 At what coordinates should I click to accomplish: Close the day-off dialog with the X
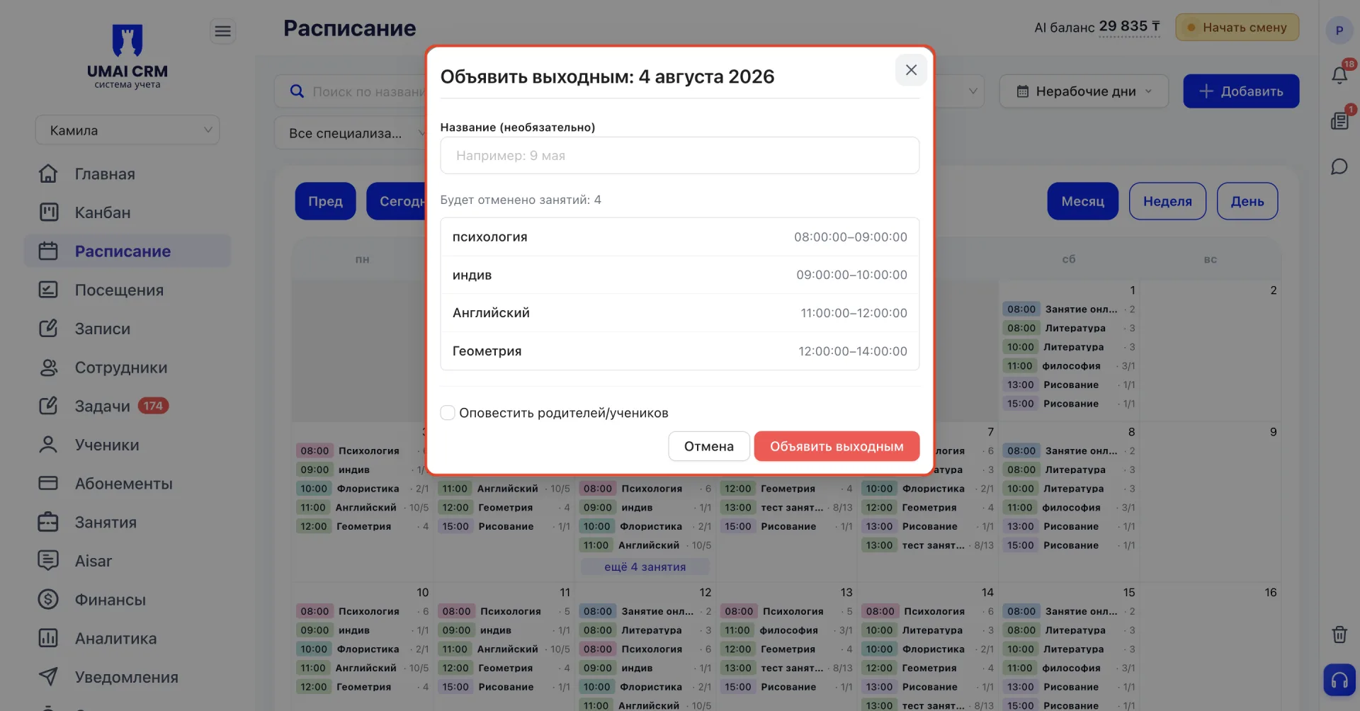click(x=911, y=70)
